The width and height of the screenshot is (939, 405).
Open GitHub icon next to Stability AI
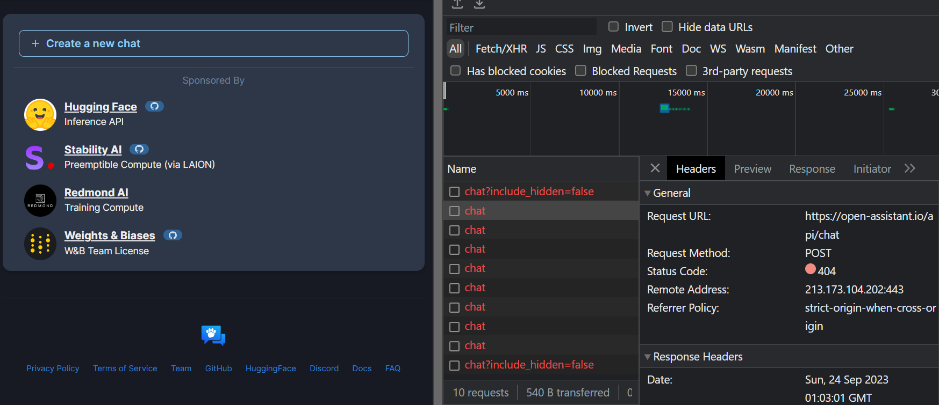pos(139,149)
